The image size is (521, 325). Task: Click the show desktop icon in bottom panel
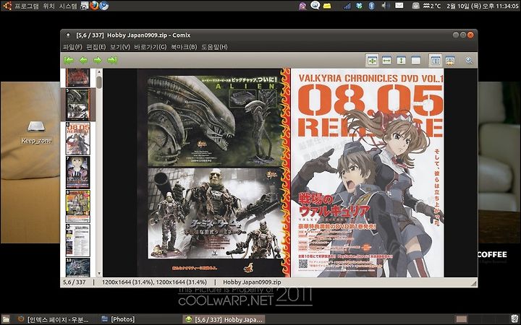click(6, 319)
